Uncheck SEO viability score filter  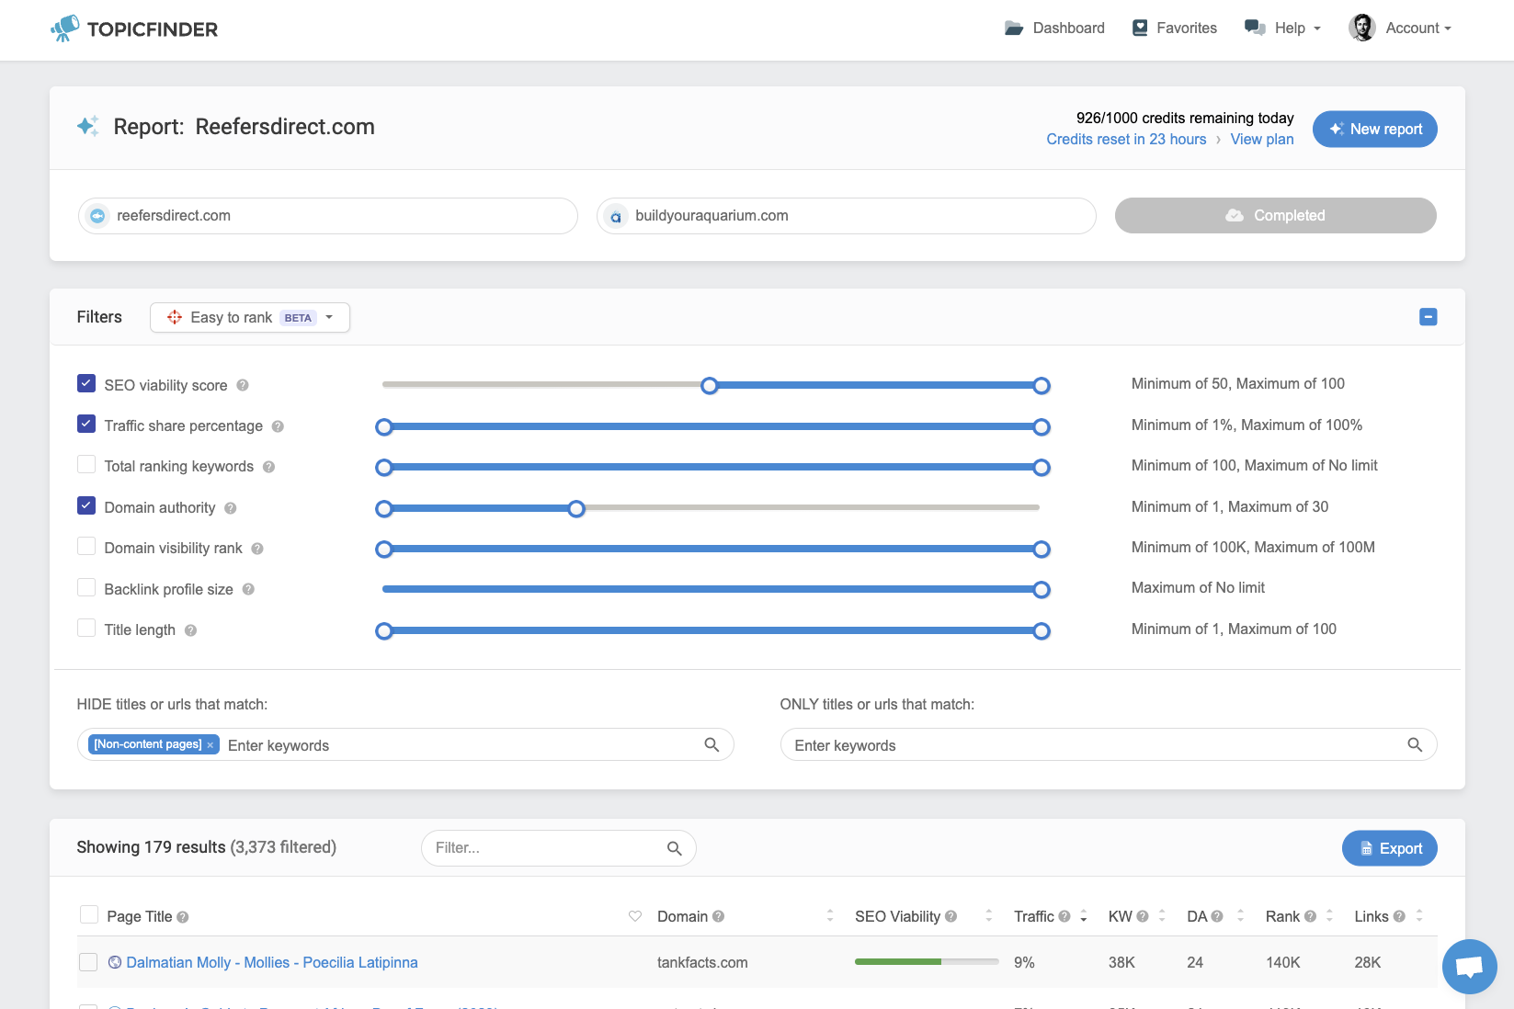pos(86,383)
